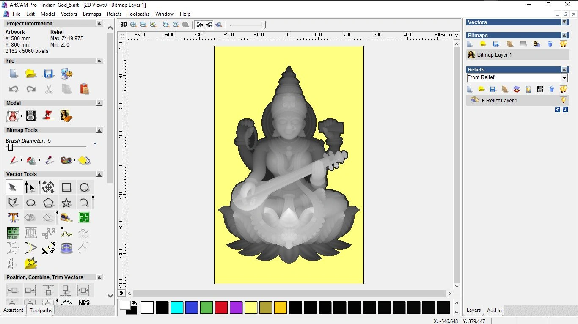
Task: Toggle all bitmap layers visibility bulbs
Action: (563, 44)
